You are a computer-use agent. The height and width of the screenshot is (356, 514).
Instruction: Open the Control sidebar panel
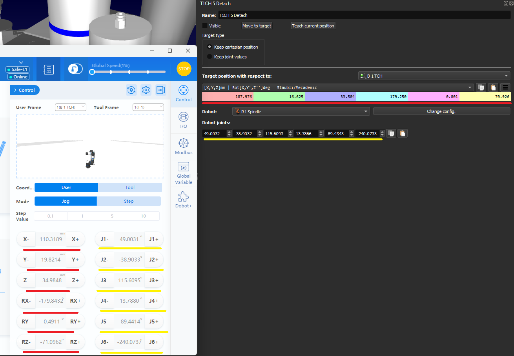(183, 94)
